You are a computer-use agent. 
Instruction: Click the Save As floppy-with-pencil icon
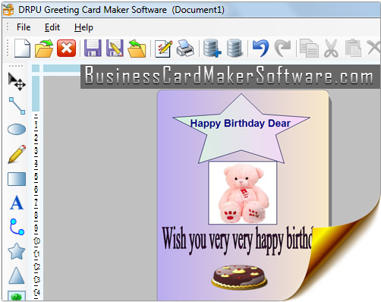115,48
